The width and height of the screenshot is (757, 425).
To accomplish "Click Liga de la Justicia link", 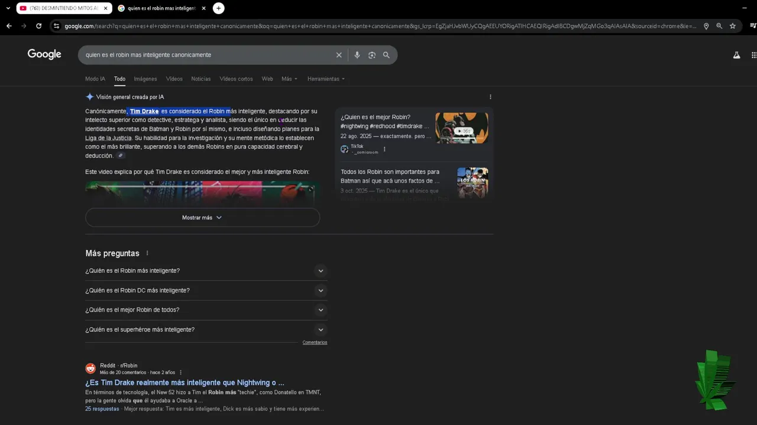I will [108, 138].
